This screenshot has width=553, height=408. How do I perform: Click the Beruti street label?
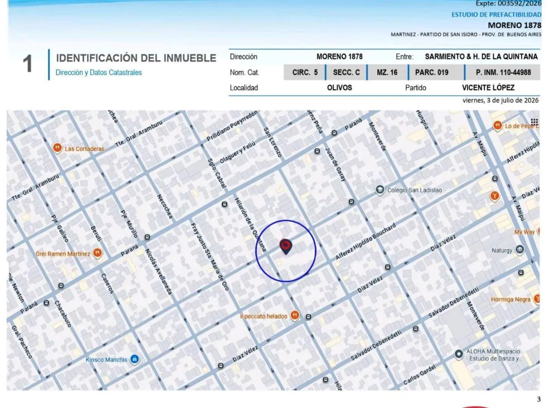tap(96, 233)
